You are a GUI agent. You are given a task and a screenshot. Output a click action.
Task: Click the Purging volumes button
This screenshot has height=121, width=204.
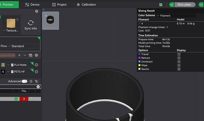coord(7,55)
